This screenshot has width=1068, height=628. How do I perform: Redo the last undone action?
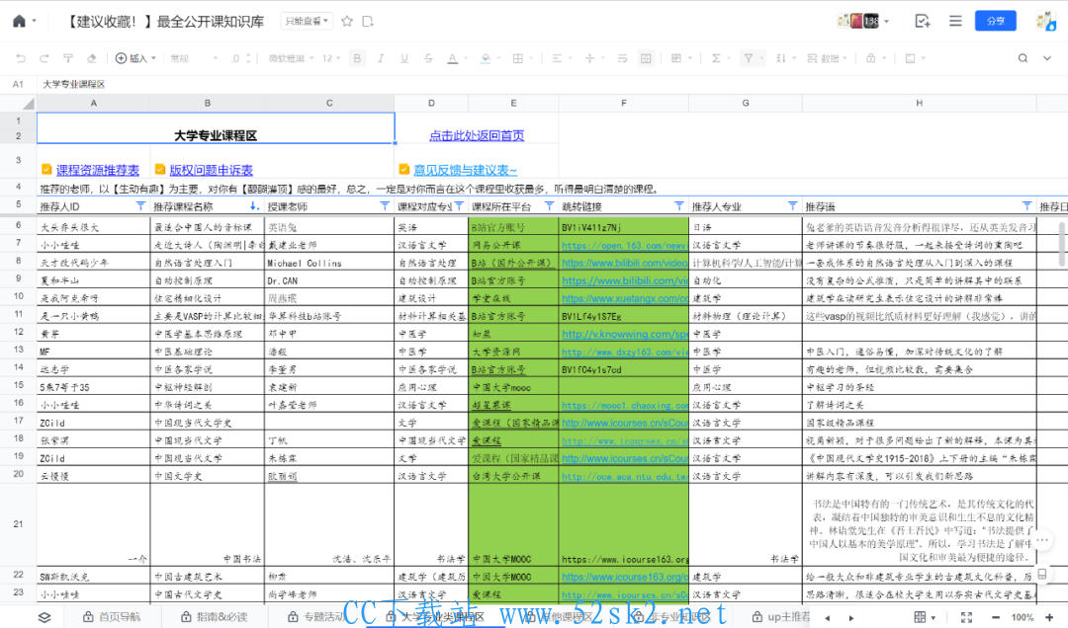(x=44, y=58)
